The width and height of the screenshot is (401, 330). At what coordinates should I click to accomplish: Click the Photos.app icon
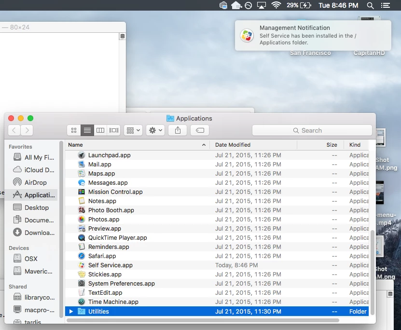point(82,220)
